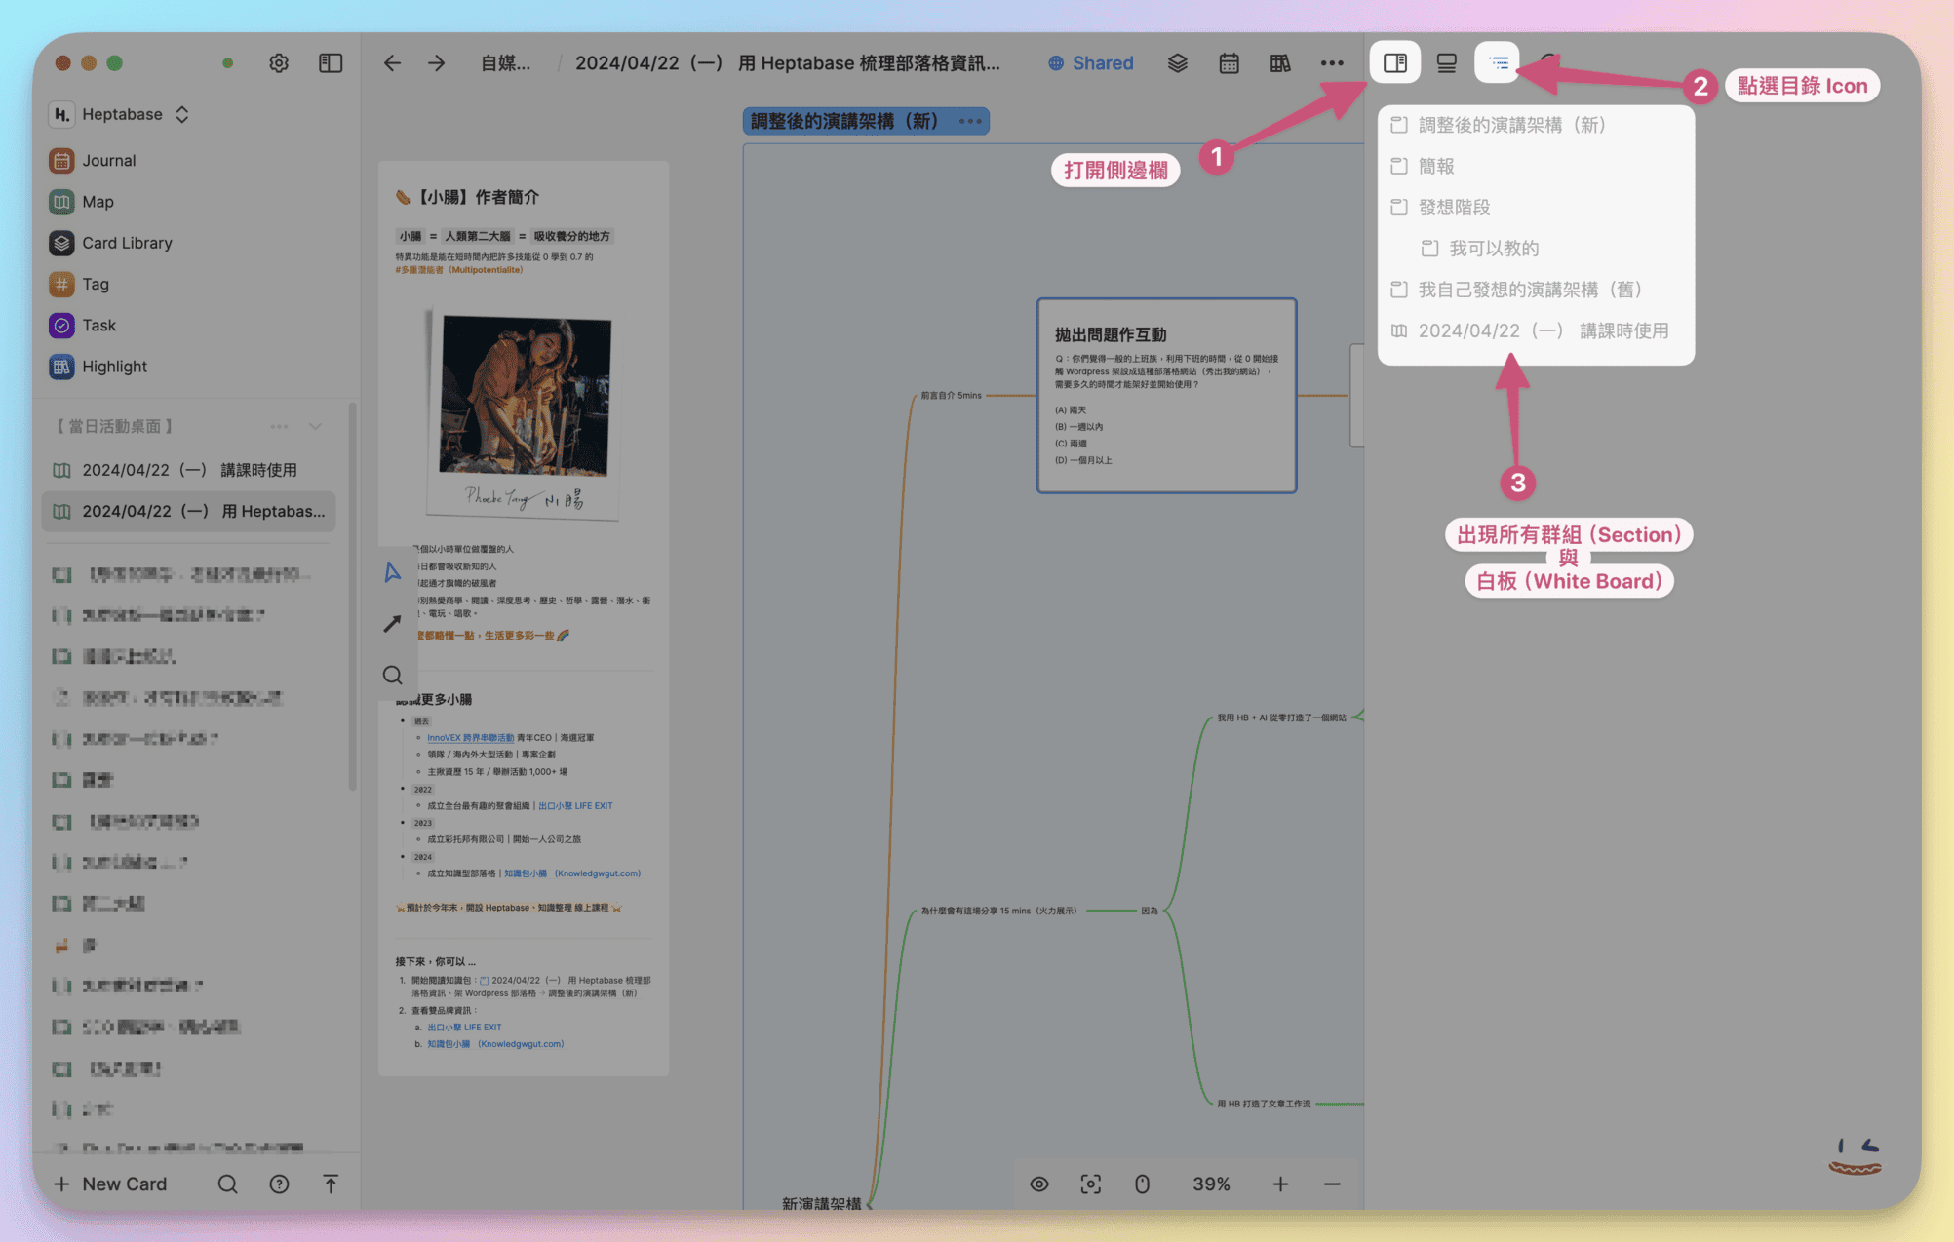This screenshot has height=1242, width=1954.
Task: Click the green sync status dot
Action: [x=227, y=63]
